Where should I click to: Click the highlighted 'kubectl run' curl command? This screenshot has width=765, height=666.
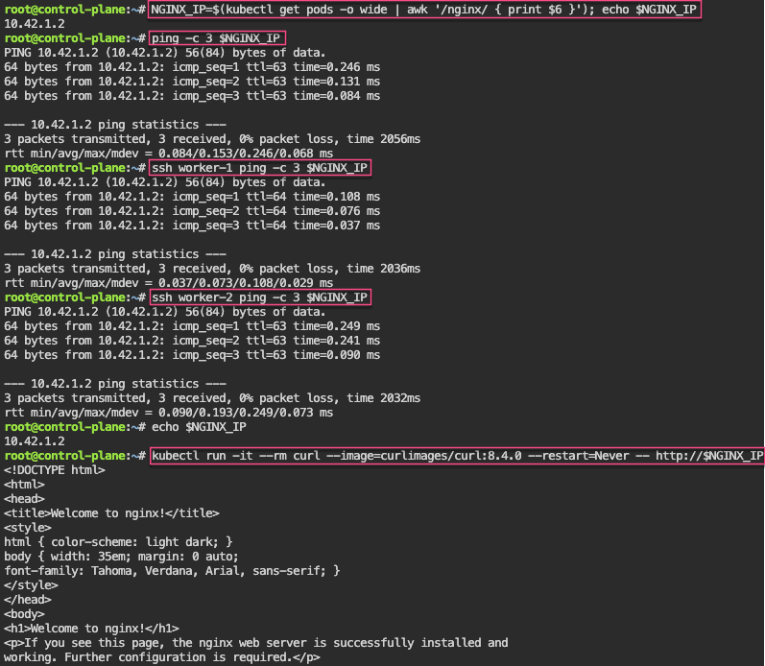(x=456, y=456)
